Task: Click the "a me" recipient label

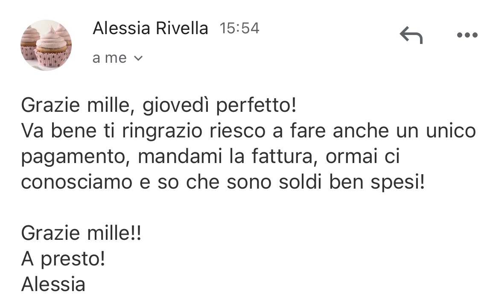Action: pos(110,58)
